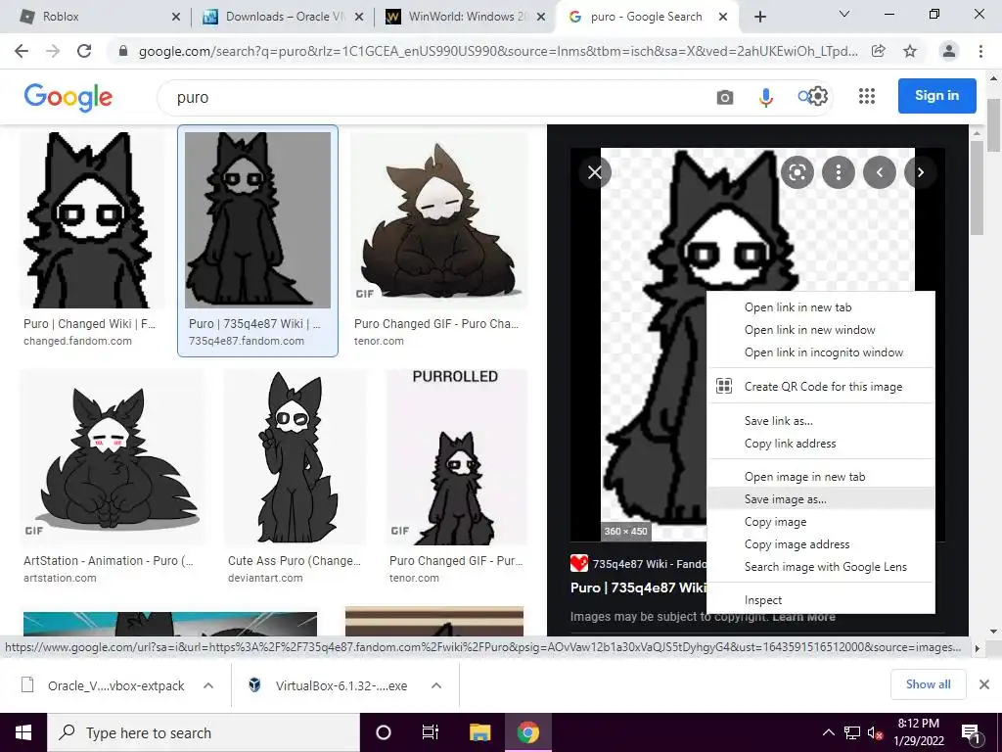
Task: Click the blue Sign in button
Action: 936,96
